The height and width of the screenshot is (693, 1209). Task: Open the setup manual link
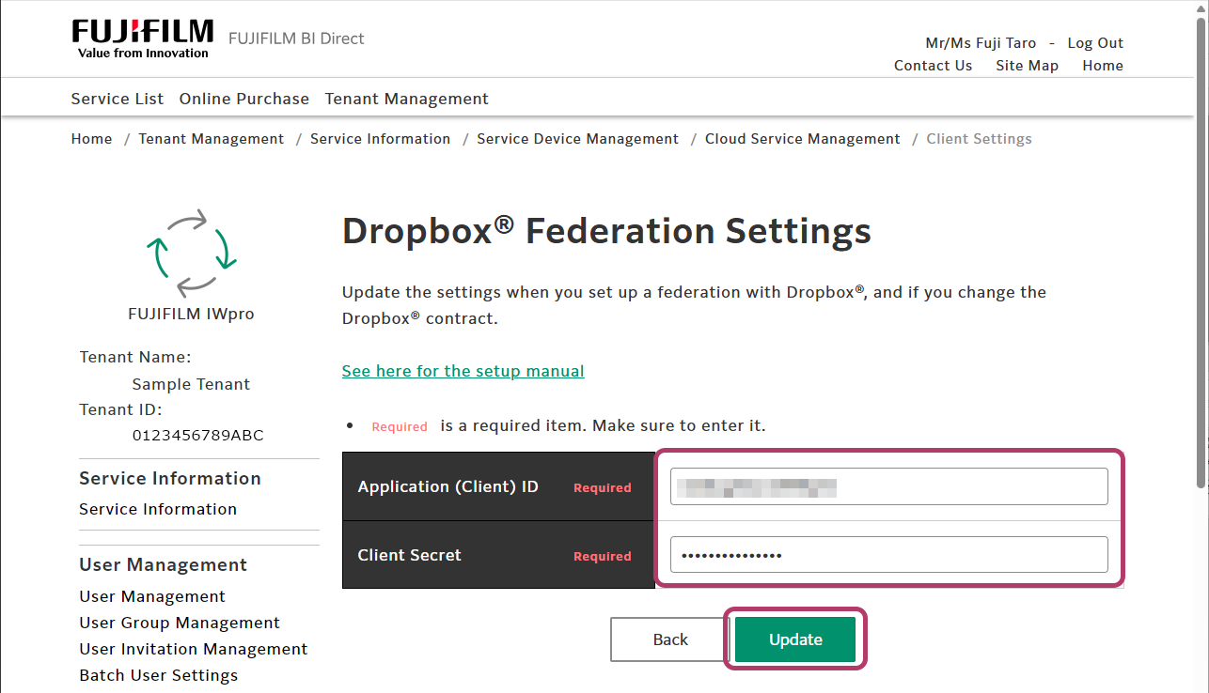[463, 371]
